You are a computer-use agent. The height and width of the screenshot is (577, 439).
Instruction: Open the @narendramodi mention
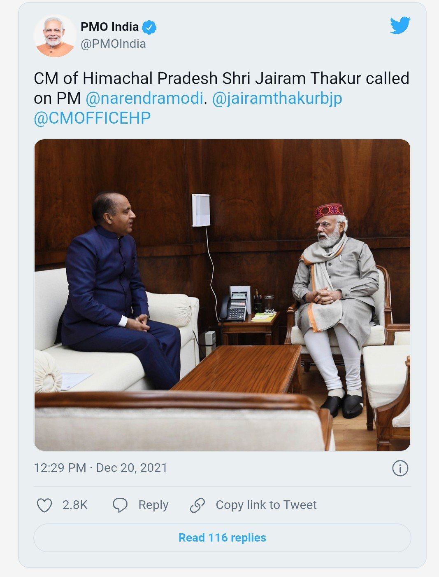(144, 99)
